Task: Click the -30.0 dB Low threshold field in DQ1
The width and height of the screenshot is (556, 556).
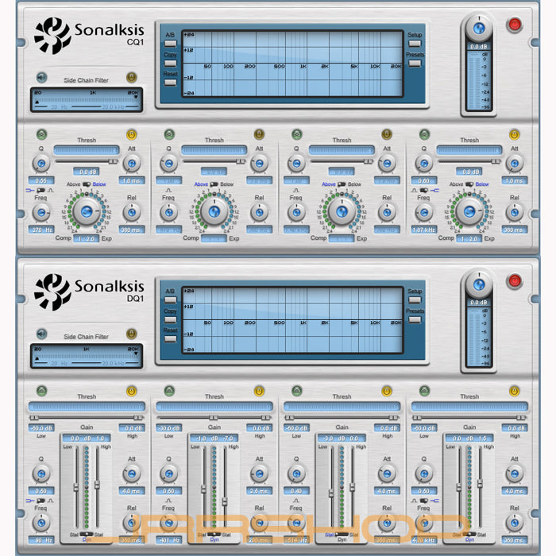Action: (168, 428)
